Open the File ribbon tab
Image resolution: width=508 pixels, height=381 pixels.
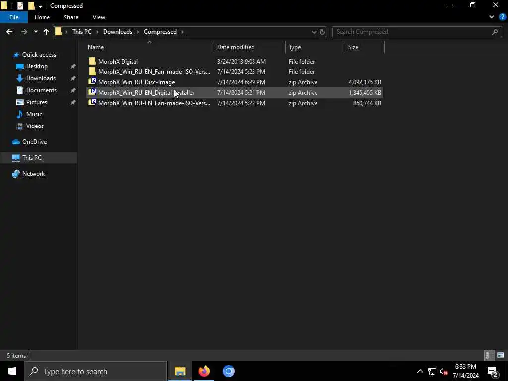[14, 17]
